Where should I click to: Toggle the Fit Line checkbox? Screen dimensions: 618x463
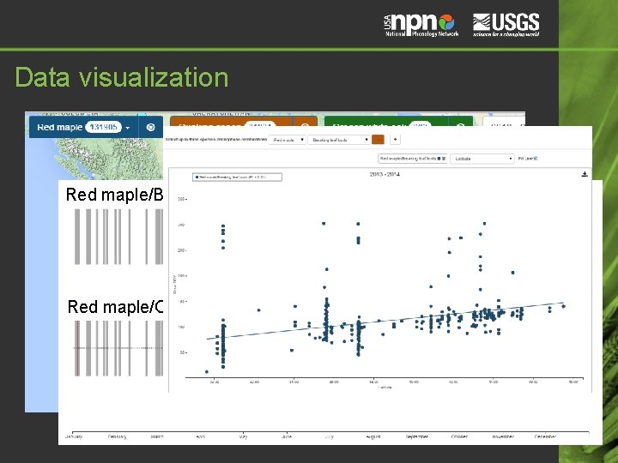536,159
